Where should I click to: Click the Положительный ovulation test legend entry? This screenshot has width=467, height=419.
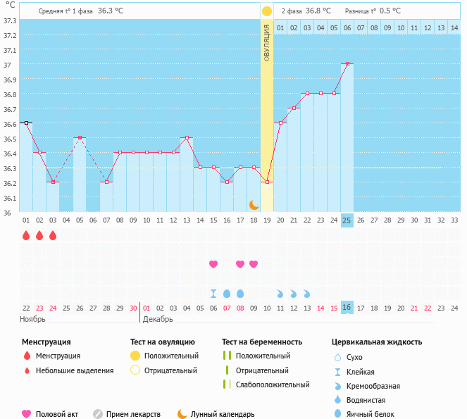(171, 356)
